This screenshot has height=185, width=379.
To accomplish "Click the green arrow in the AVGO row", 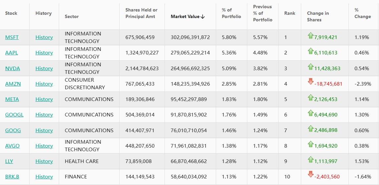I will (310, 144).
